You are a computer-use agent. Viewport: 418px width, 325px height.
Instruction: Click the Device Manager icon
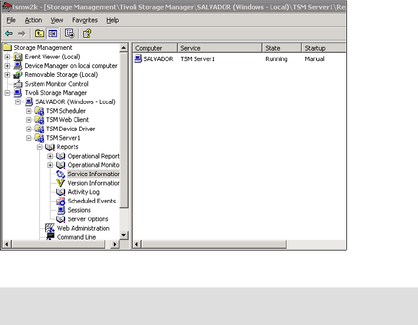tap(18, 66)
